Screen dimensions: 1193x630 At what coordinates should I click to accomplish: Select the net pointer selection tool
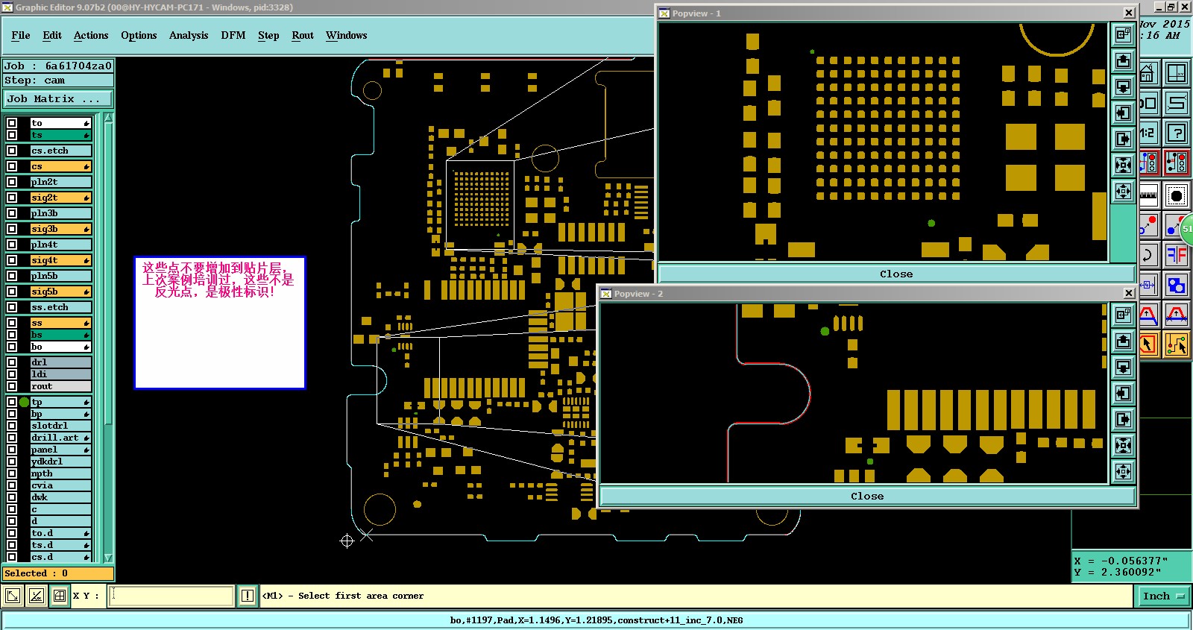point(1177,344)
